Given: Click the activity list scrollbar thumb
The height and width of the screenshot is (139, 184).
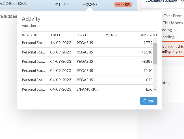Looking at the screenshot, I should point(155,54).
